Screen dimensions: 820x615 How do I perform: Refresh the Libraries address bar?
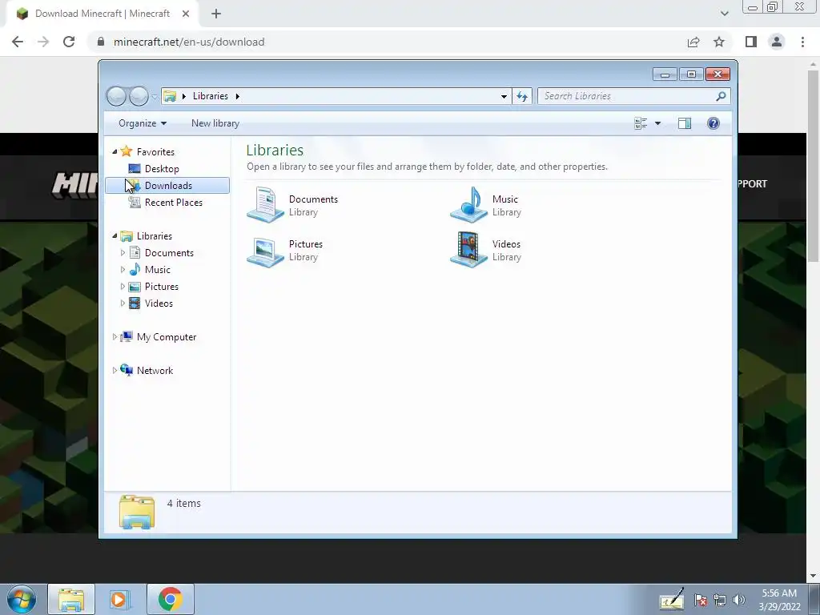click(x=522, y=96)
